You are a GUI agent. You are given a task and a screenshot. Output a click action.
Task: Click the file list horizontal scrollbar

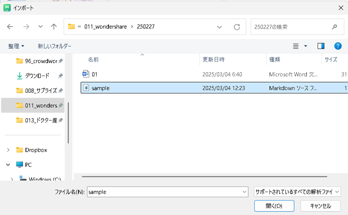pyautogui.click(x=204, y=177)
